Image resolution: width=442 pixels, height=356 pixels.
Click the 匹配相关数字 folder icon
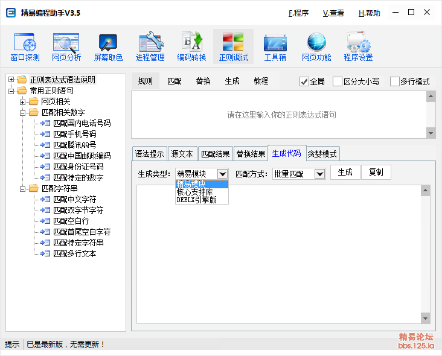point(34,112)
